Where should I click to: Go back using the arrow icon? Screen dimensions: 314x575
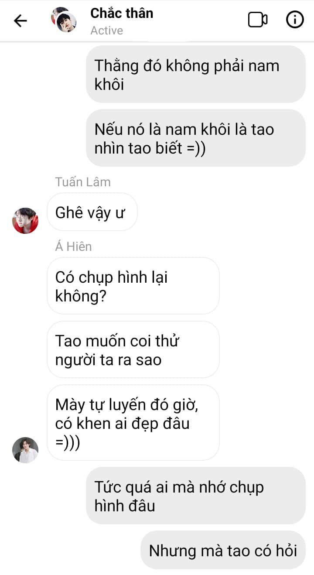coord(20,21)
